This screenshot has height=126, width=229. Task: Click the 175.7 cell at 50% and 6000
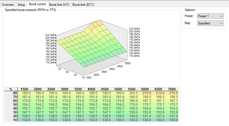pos(145,105)
